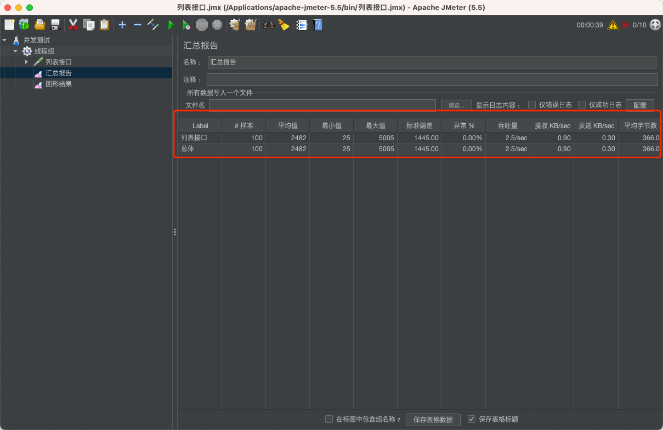663x430 pixels.
Task: Open error log via the warning triangle
Action: click(613, 25)
